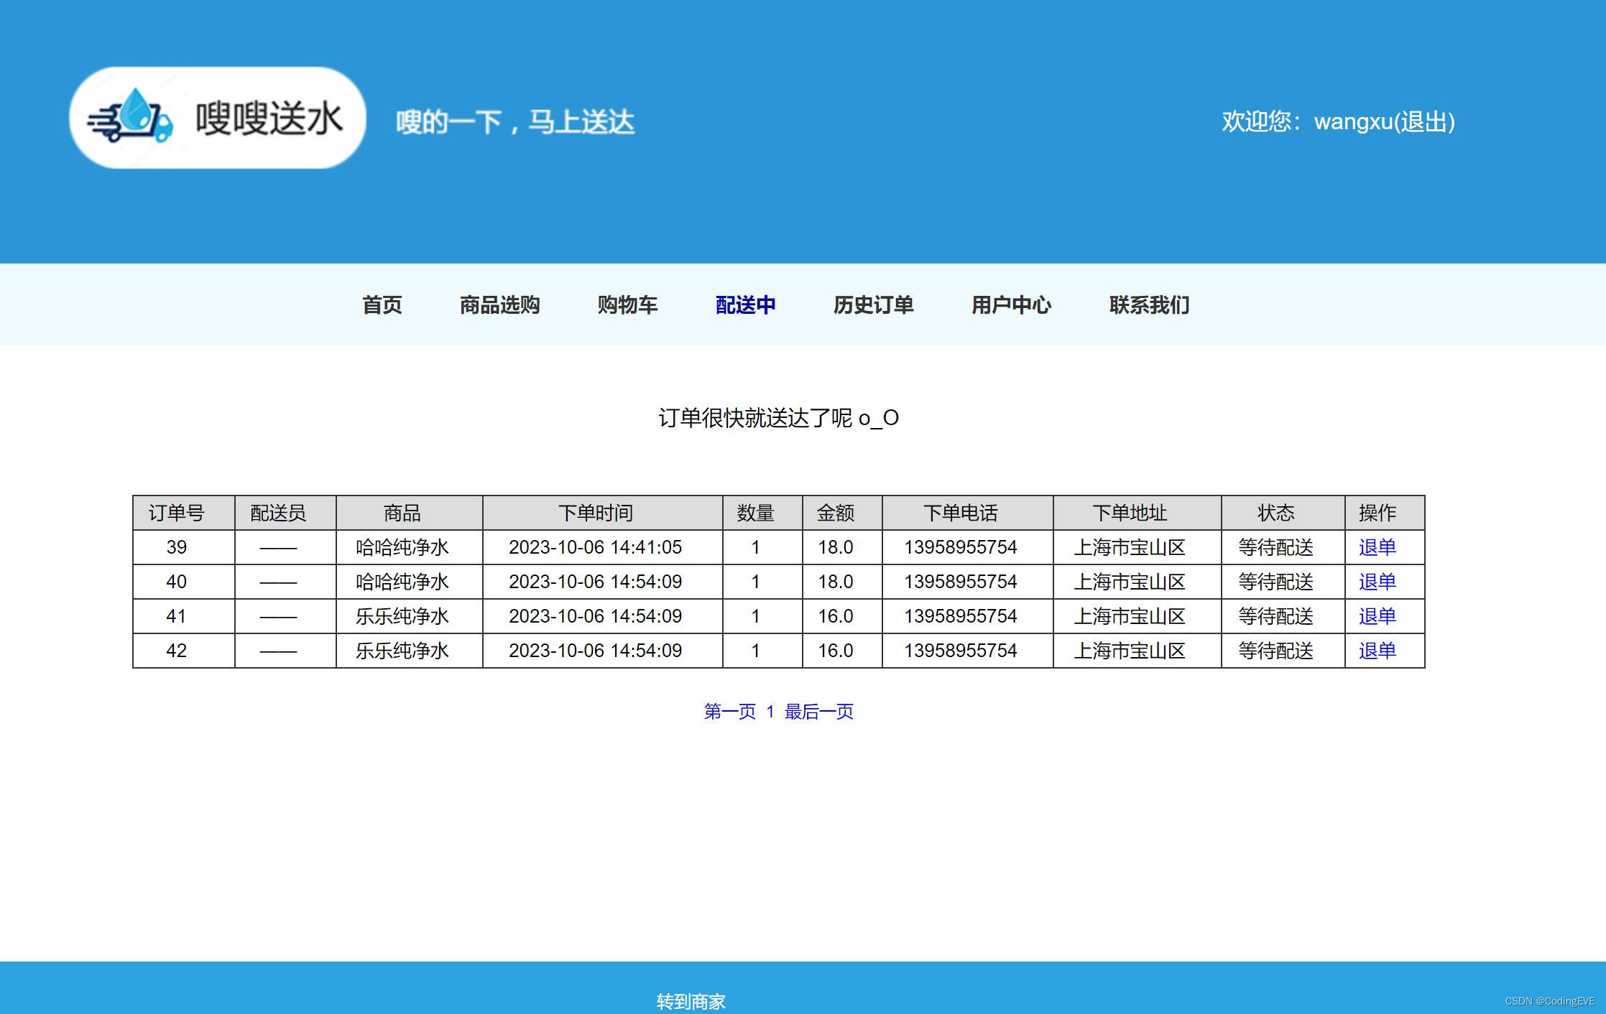The image size is (1606, 1014).
Task: Cancel order 41 with 退单
Action: [x=1377, y=617]
